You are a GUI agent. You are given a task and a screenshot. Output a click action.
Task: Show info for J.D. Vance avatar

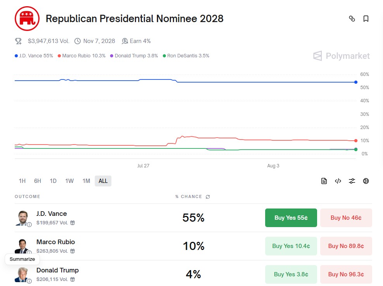tap(29, 224)
